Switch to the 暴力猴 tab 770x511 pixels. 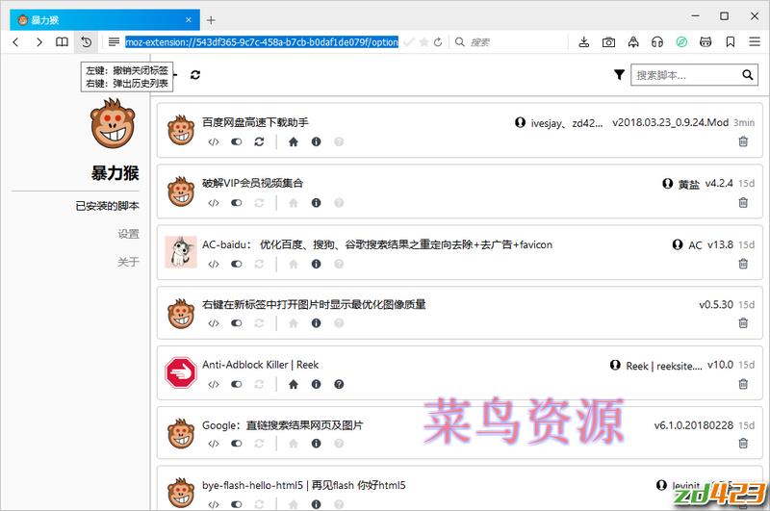click(x=105, y=20)
